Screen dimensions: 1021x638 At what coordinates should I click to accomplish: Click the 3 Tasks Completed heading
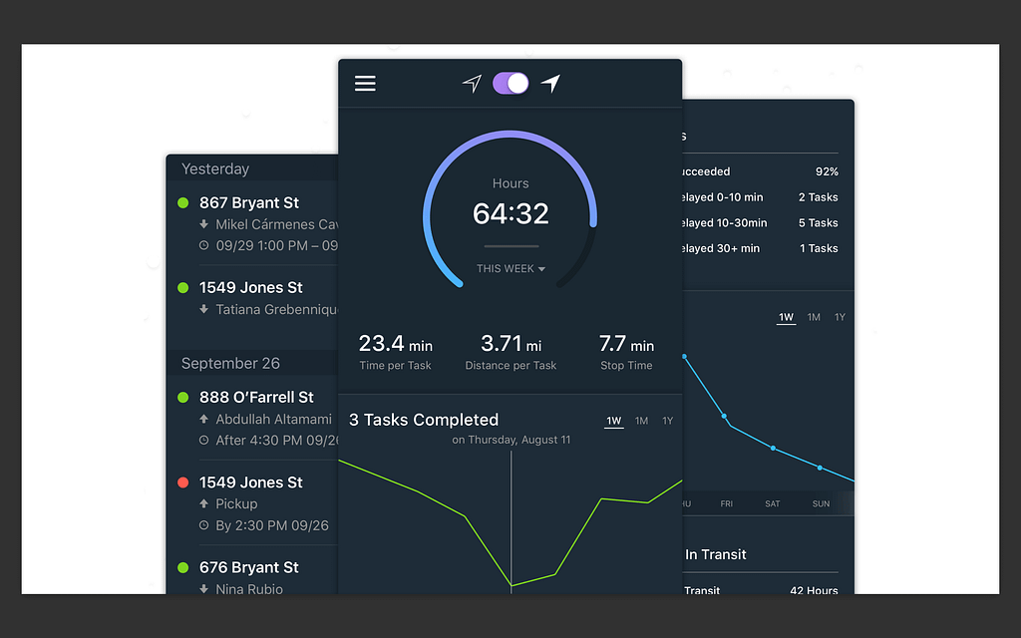pos(424,420)
